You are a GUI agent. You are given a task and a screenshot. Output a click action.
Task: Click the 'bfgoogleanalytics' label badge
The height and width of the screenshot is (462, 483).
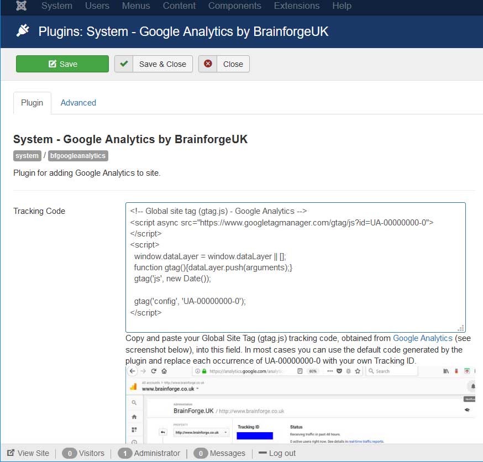coord(78,155)
